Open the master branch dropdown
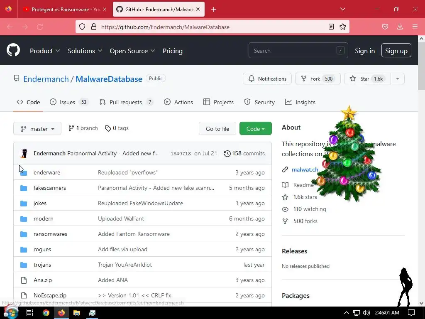The image size is (425, 319). (x=37, y=129)
